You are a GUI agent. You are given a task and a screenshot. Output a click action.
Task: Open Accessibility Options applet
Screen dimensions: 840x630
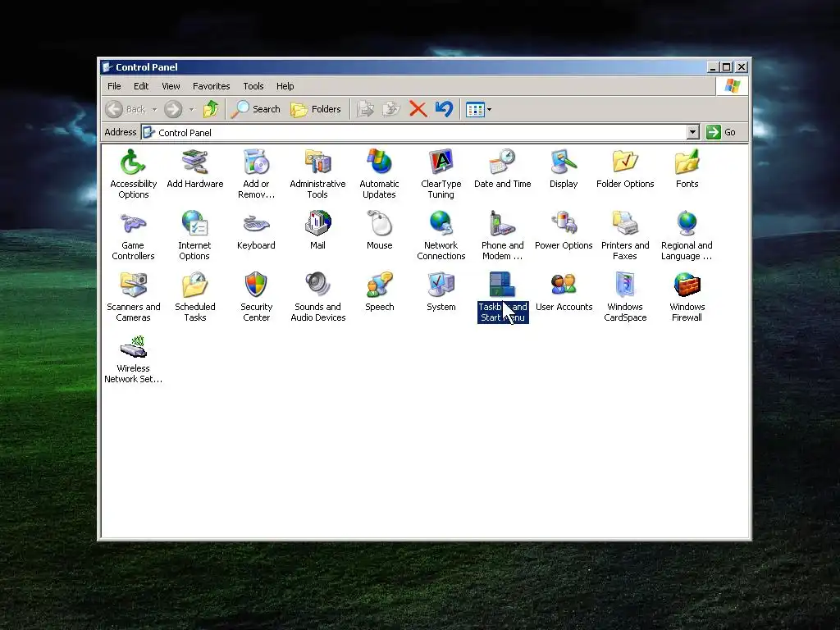[x=133, y=162]
